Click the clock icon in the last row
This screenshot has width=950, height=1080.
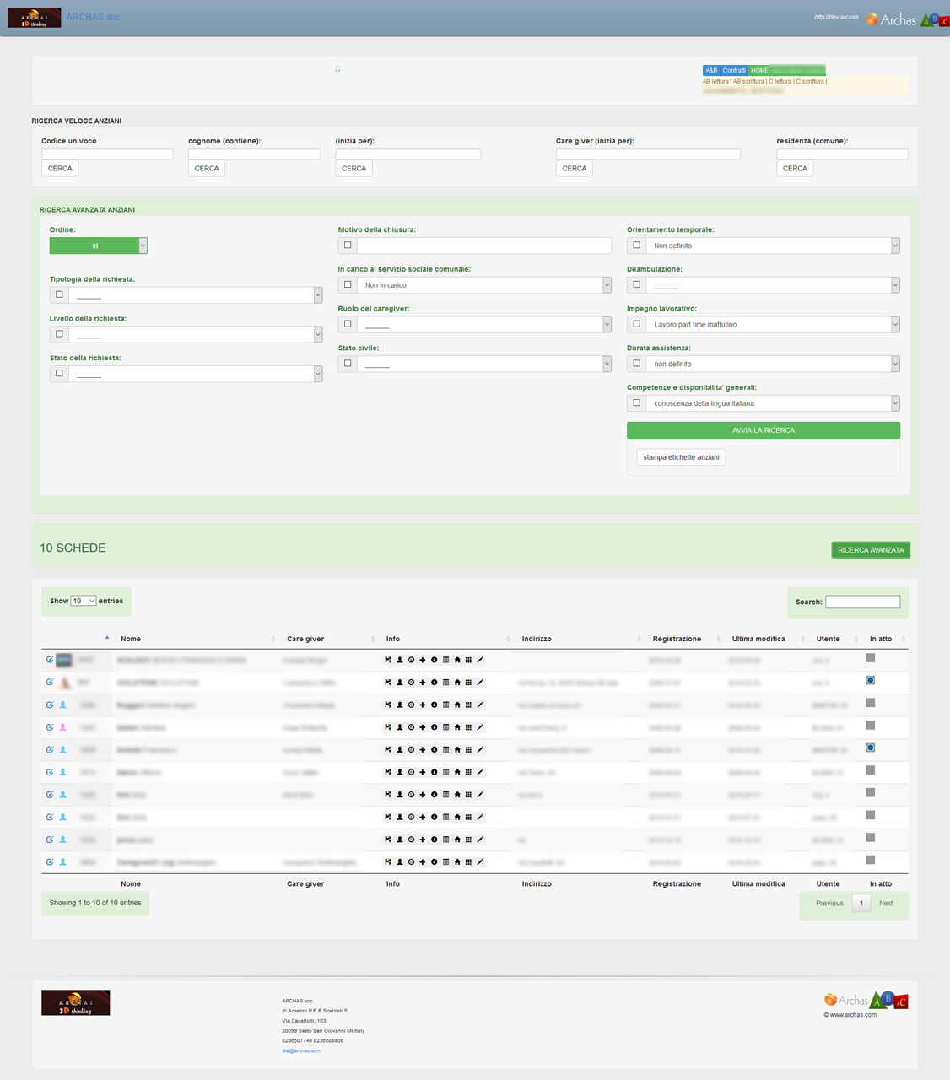pyautogui.click(x=411, y=862)
